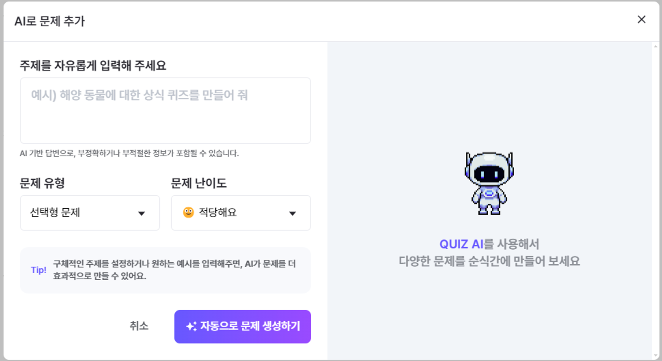The width and height of the screenshot is (662, 361).
Task: Click the scrollbar up arrow
Action: tap(656, 47)
